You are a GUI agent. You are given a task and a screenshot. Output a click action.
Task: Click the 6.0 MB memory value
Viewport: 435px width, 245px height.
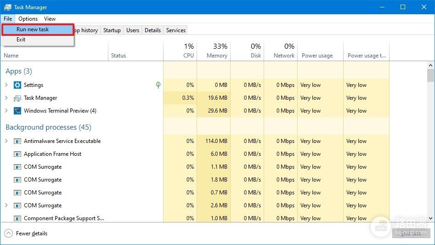[219, 154]
